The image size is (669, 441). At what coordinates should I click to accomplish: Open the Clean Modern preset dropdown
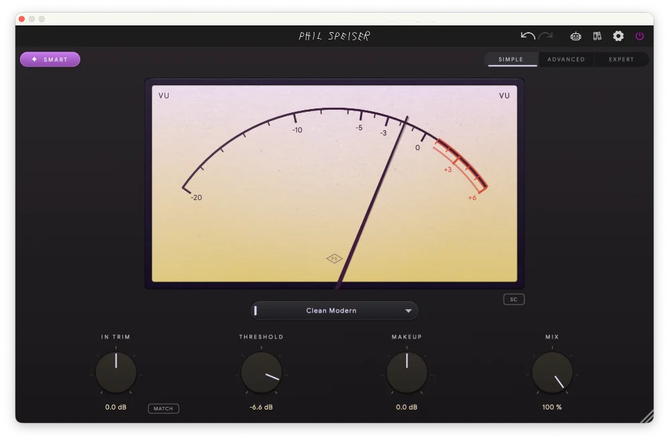334,311
